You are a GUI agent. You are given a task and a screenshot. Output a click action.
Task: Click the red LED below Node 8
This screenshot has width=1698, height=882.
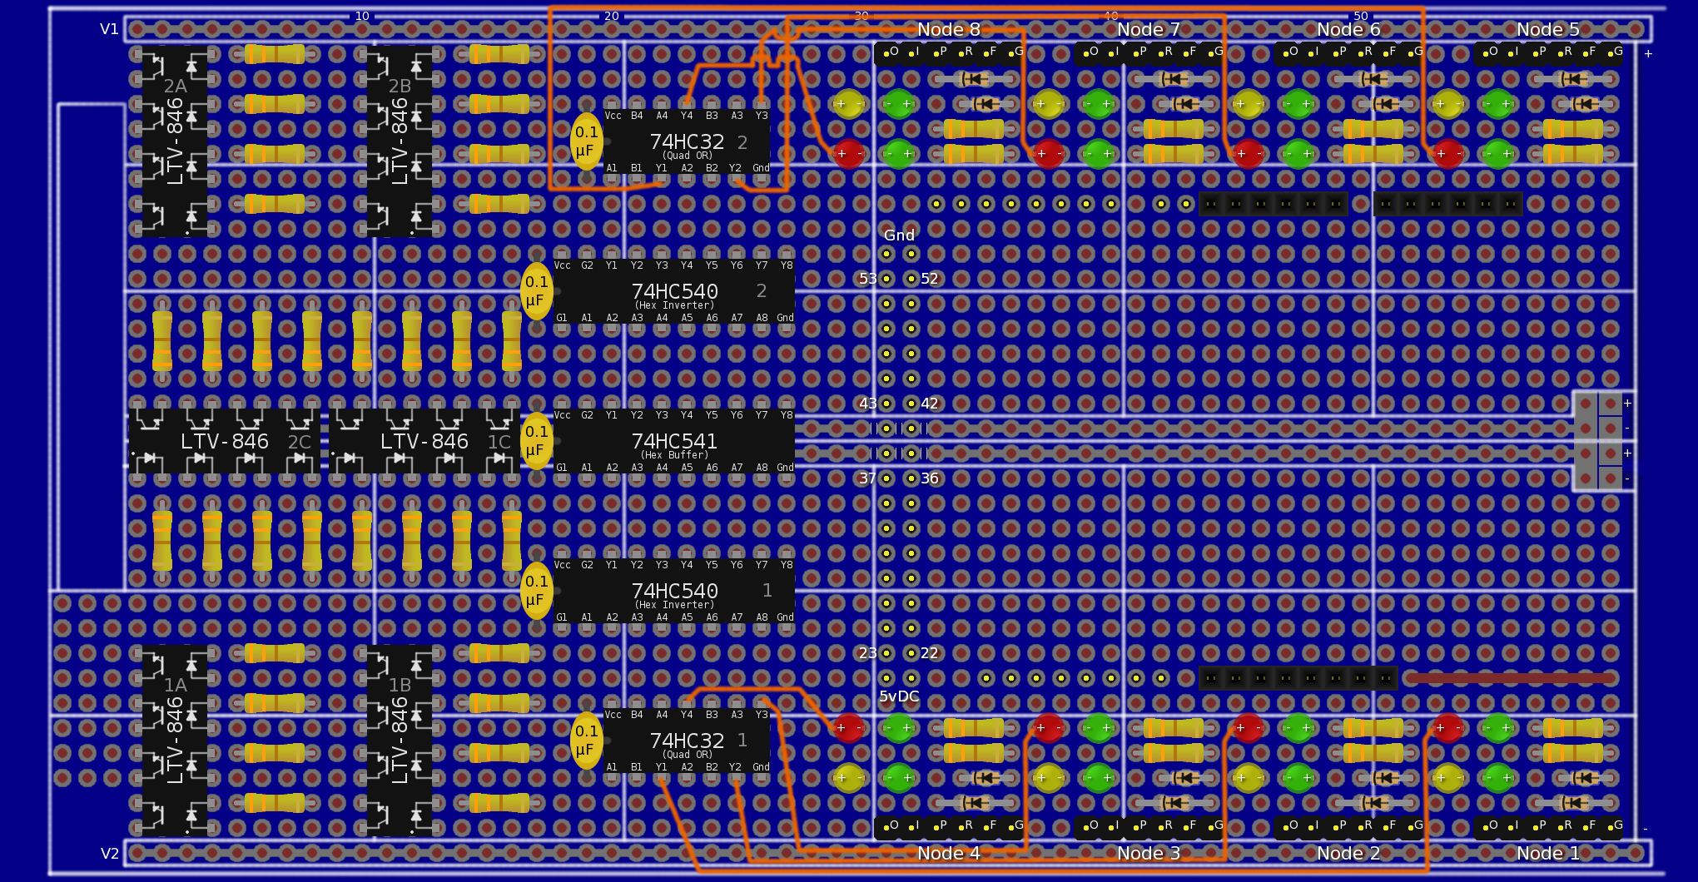(x=848, y=154)
